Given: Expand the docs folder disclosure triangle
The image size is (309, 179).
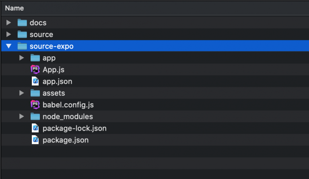Looking at the screenshot, I should pos(9,23).
